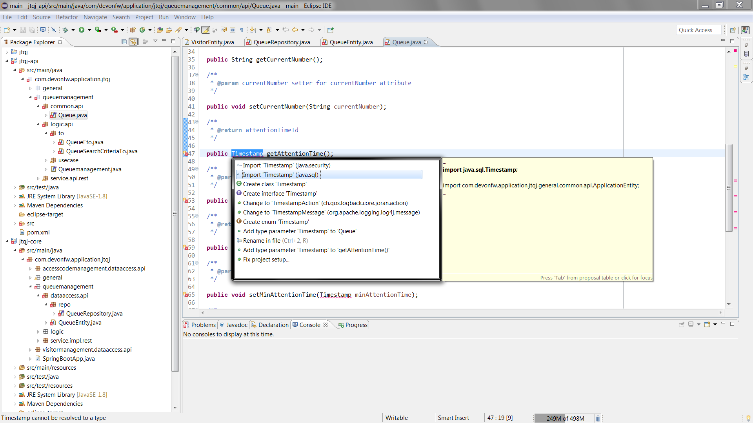Open the Open Perspective icon
Screen dimensions: 753x423
click(733, 30)
